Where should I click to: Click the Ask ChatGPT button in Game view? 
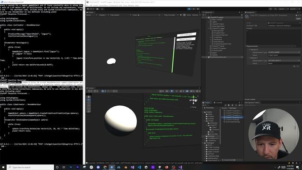pyautogui.click(x=186, y=34)
